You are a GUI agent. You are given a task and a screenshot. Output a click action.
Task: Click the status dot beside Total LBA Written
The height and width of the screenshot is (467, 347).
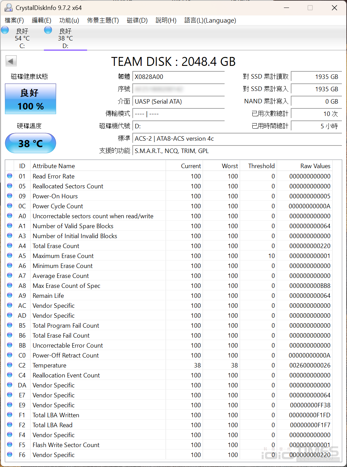(9, 415)
